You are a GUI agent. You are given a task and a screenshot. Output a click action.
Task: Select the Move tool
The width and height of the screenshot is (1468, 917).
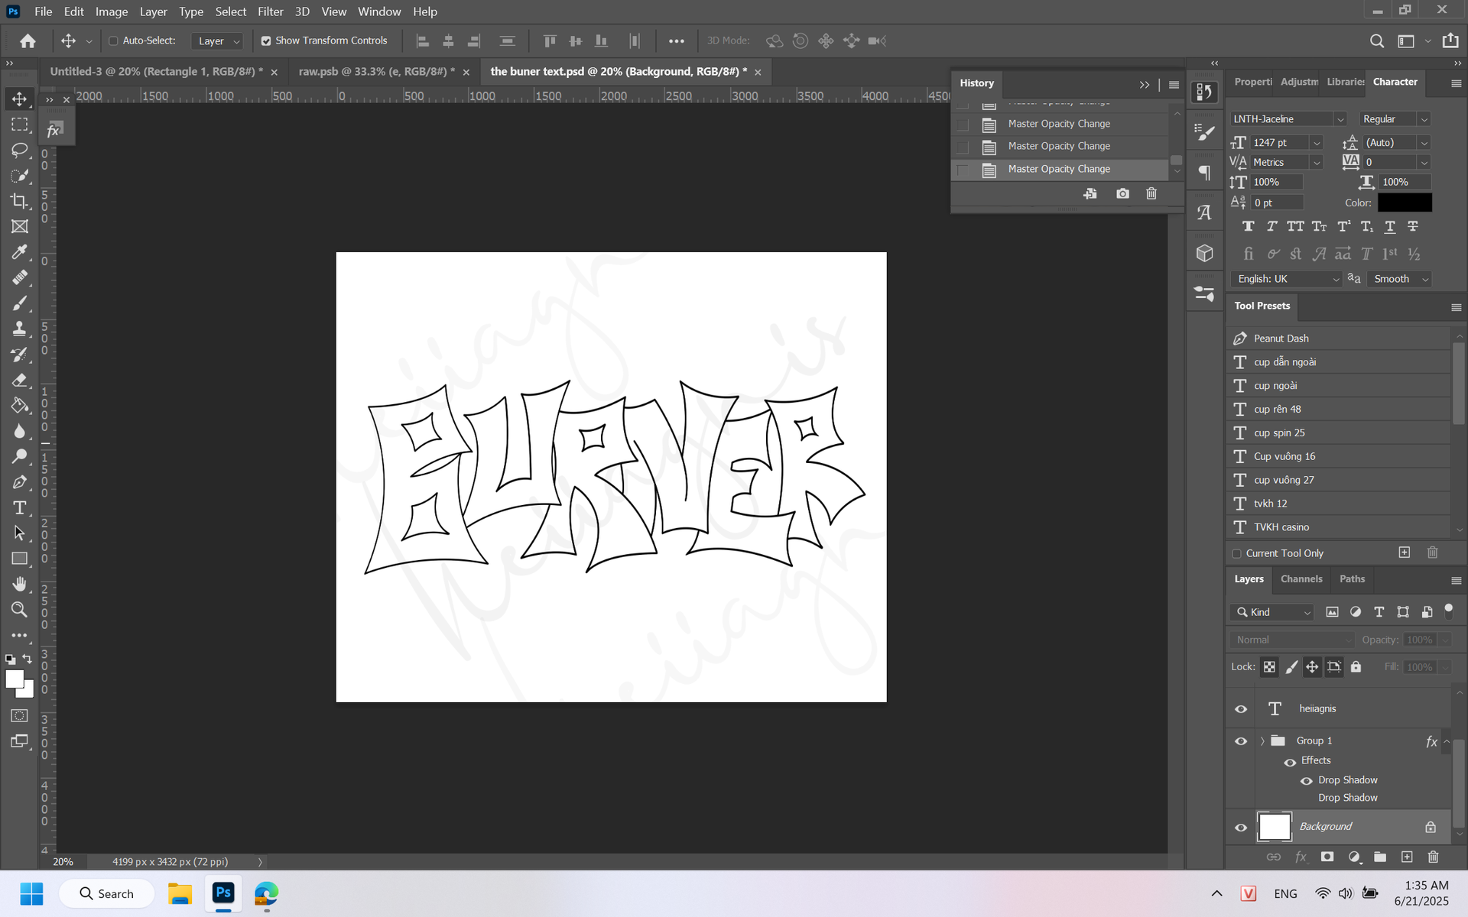click(20, 99)
